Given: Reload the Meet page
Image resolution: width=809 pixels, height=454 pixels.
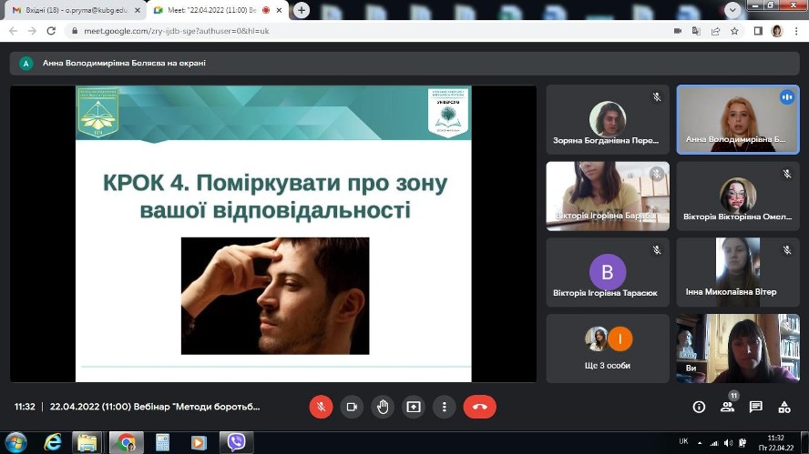Looking at the screenshot, I should point(51,31).
